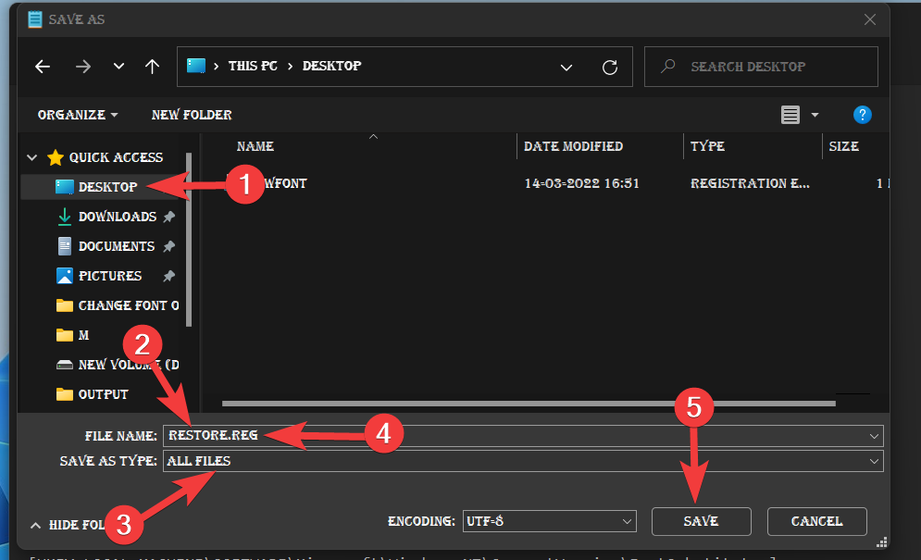The image size is (921, 560).
Task: Go back using the back arrow
Action: [x=43, y=67]
